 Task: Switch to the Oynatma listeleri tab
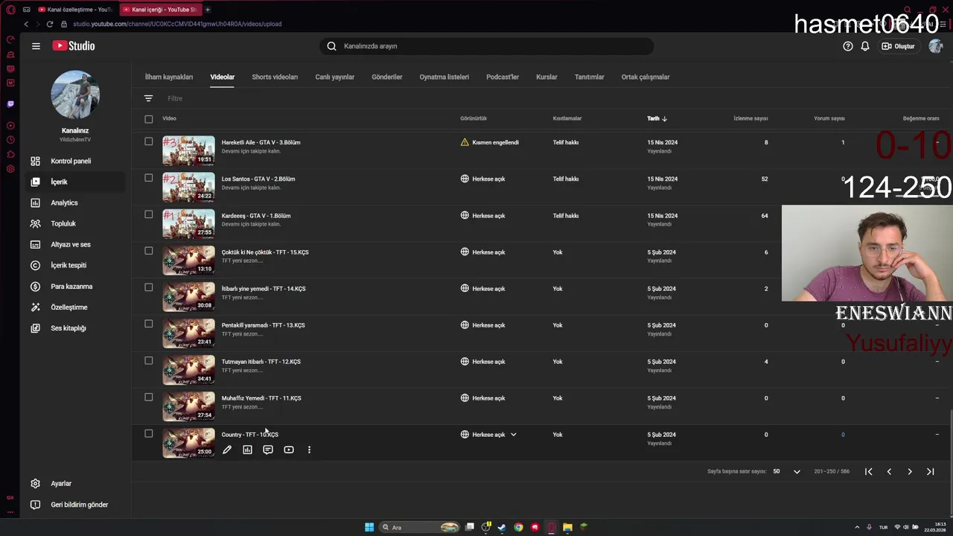444,77
